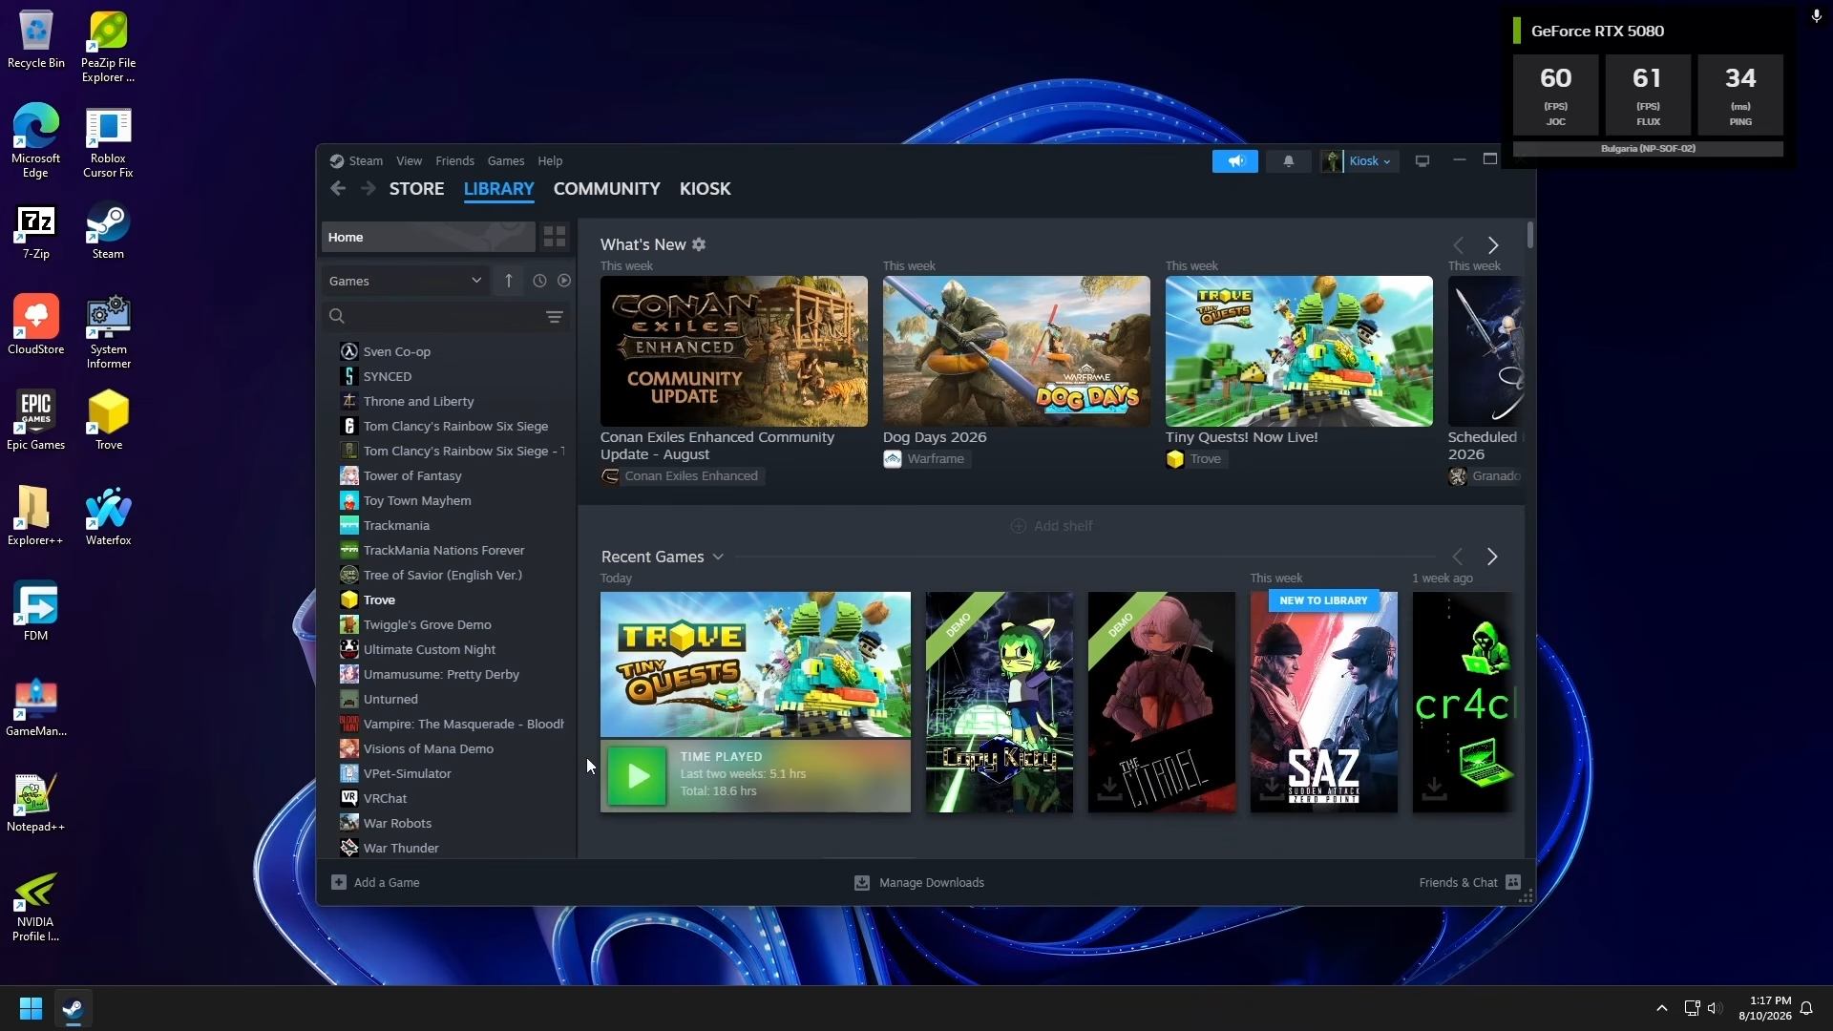Select the Waterfox desktop icon
Screen dimensions: 1833x1031
click(108, 516)
